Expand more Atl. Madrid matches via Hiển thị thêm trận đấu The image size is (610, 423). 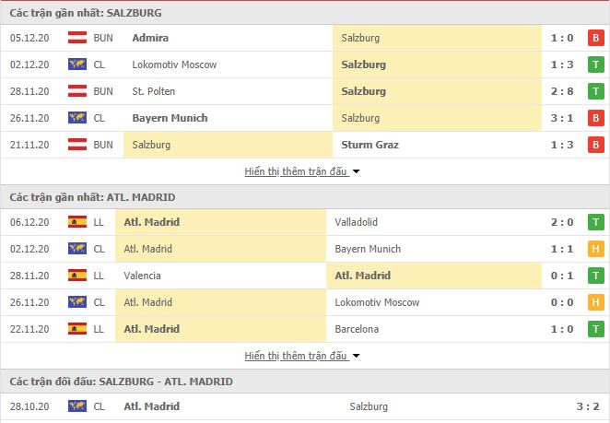[296, 356]
